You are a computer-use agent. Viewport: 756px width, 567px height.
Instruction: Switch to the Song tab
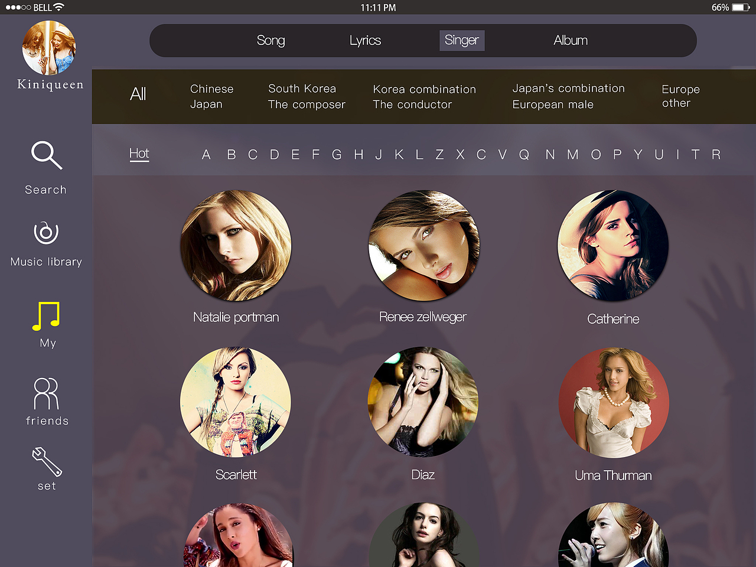[x=271, y=40]
